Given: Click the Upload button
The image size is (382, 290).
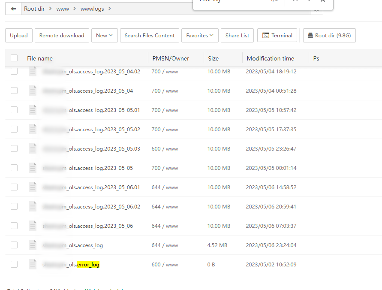Looking at the screenshot, I should (19, 35).
